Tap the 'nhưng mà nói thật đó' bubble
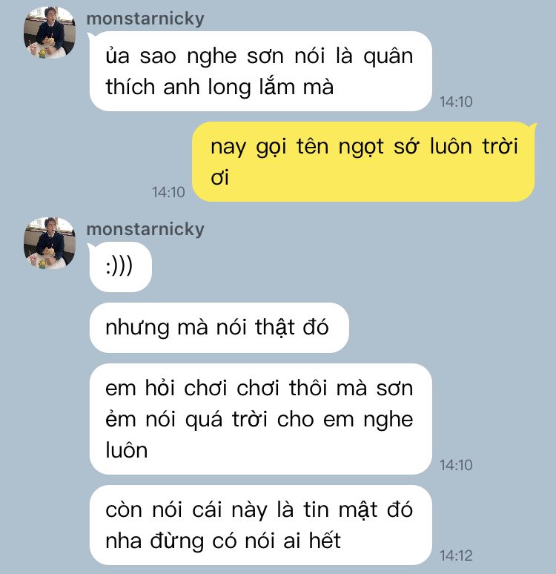556x574 pixels. click(x=219, y=328)
